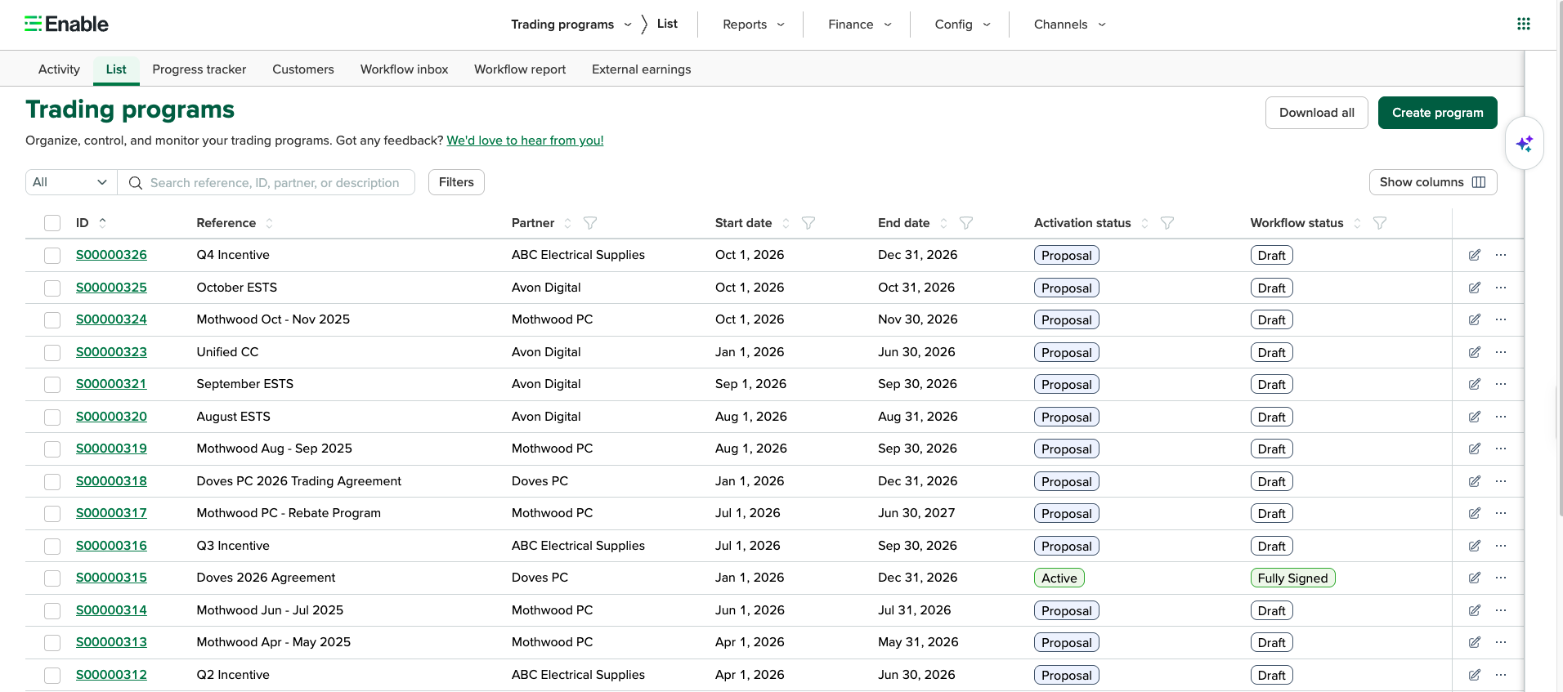The width and height of the screenshot is (1563, 692).
Task: Sort by Reference column arrows
Action: (x=270, y=223)
